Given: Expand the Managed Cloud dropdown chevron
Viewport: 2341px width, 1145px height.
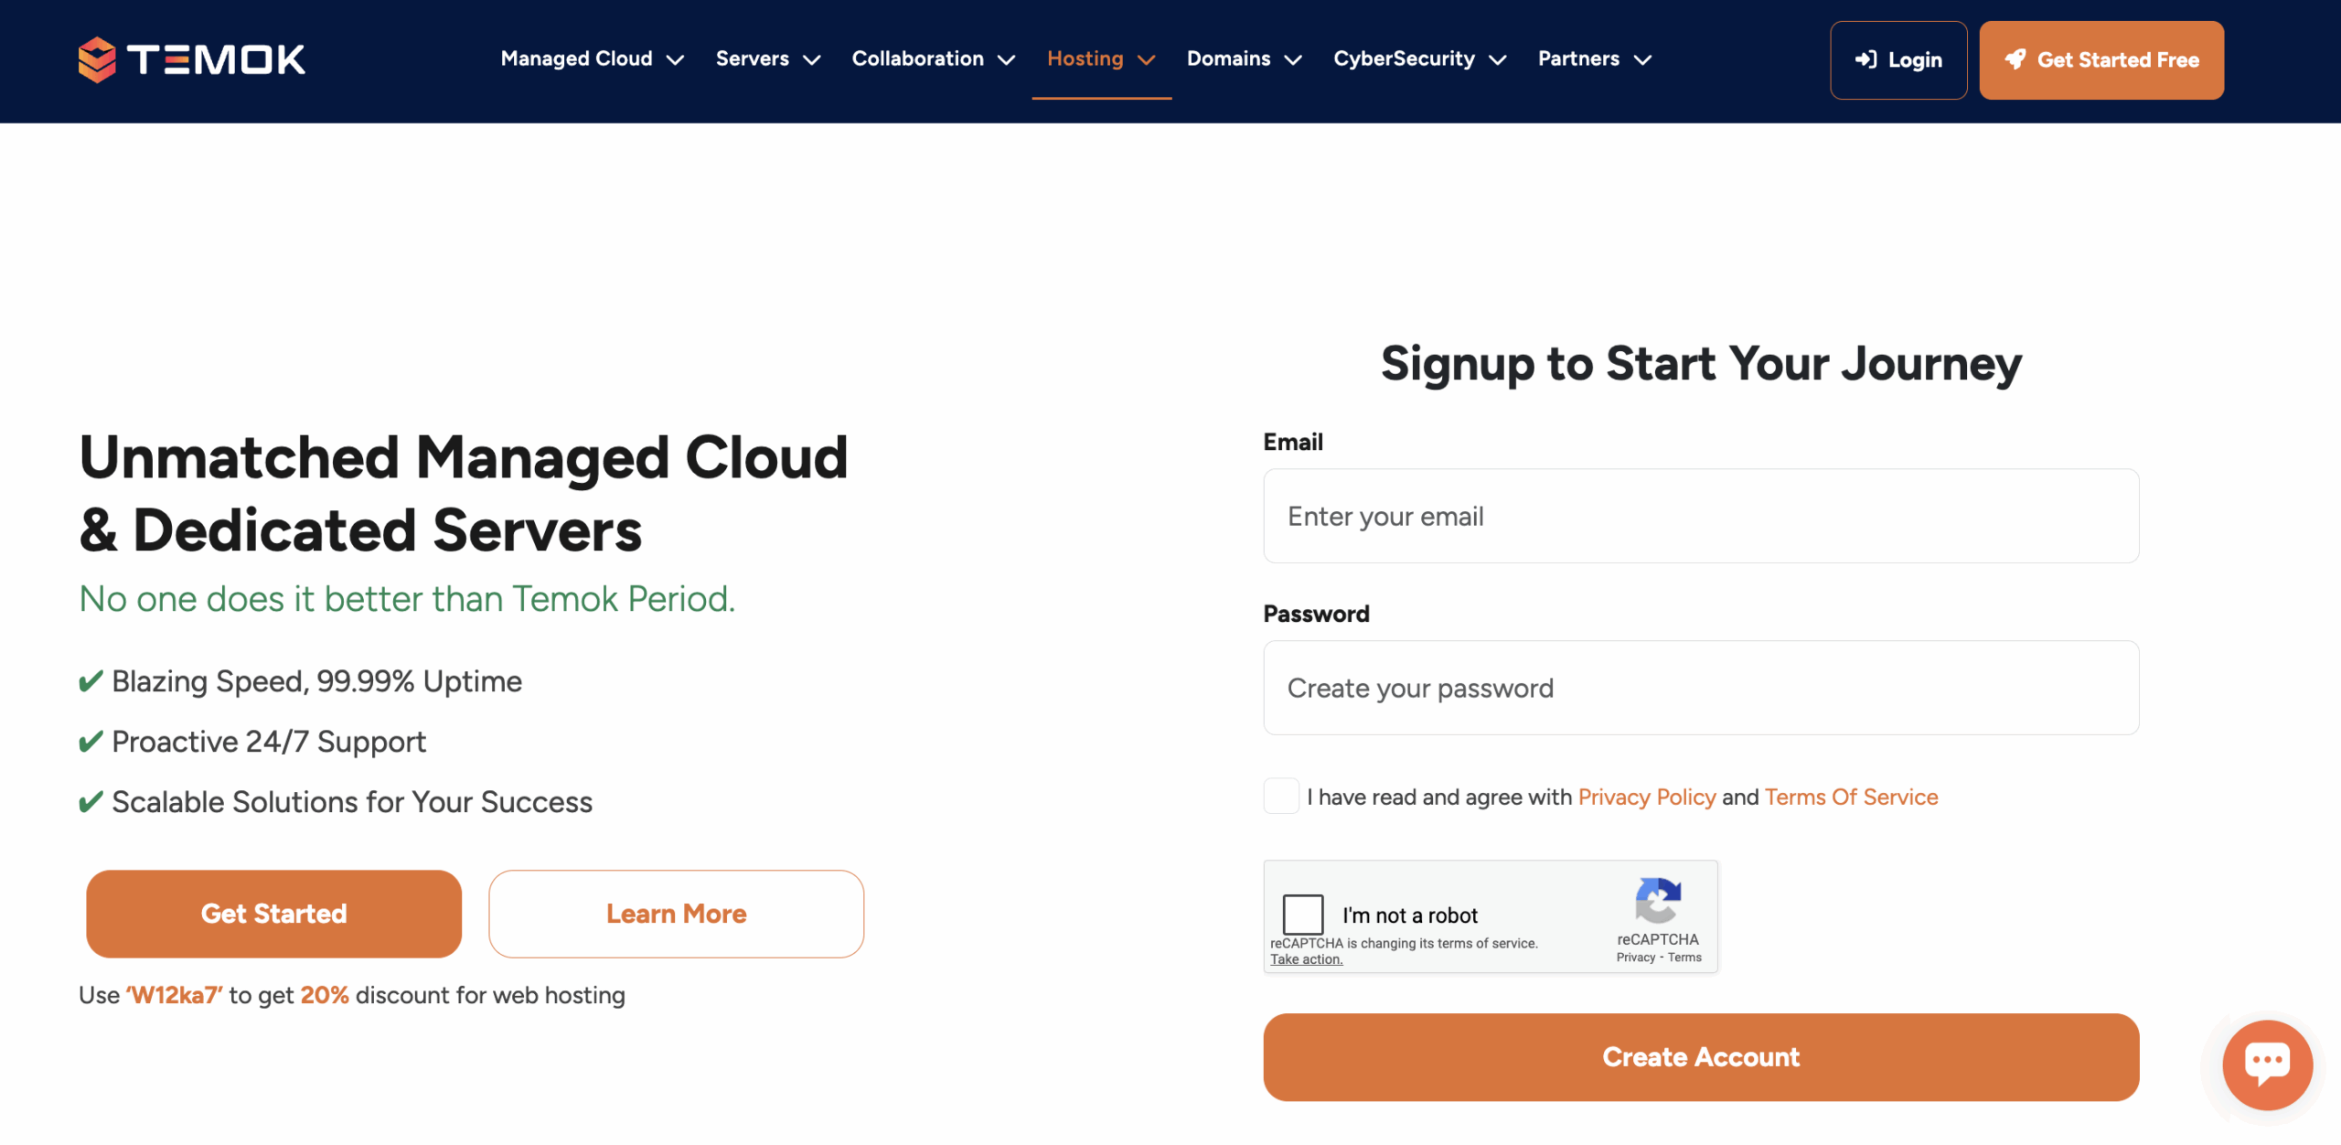Looking at the screenshot, I should point(676,60).
